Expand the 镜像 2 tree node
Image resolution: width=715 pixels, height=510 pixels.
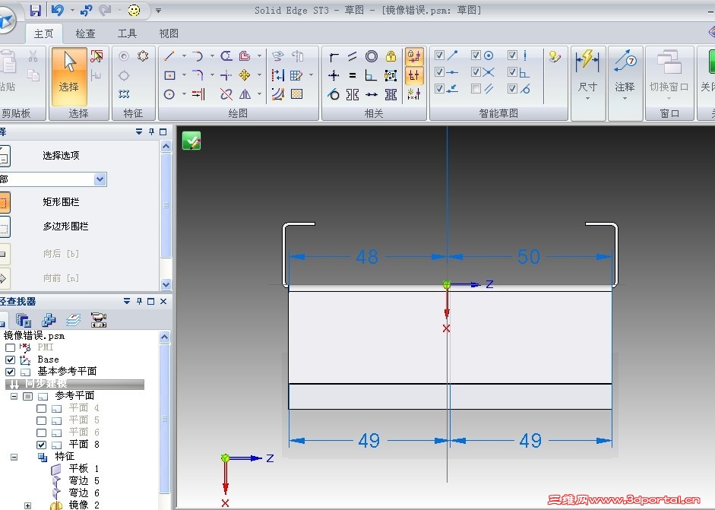pos(28,505)
